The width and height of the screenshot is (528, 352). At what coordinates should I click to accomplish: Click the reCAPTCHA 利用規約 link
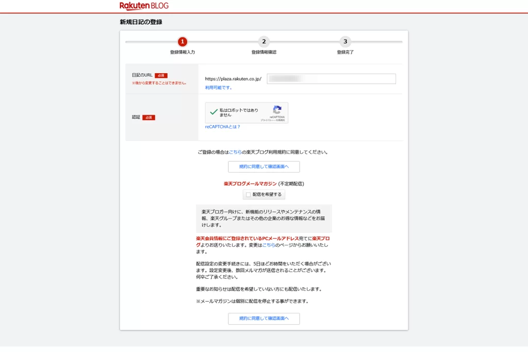coord(279,120)
